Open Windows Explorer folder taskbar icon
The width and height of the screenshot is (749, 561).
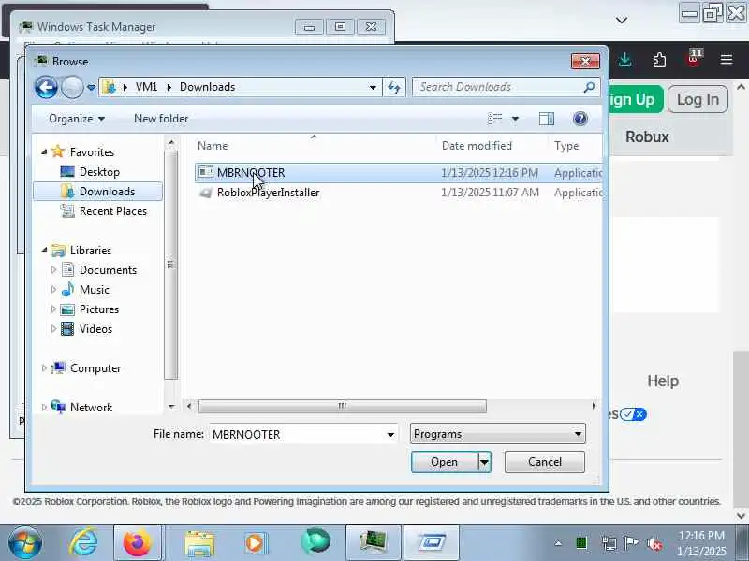click(x=199, y=543)
